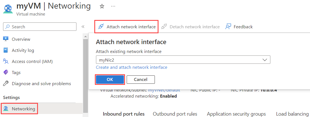Expand the myNic2 network interface dropdown

coord(265,60)
